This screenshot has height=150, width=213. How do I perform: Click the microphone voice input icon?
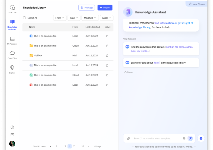(184, 138)
